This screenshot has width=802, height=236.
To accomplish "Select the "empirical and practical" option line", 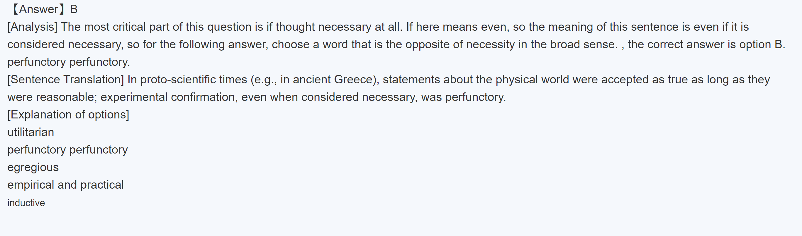I will [66, 185].
